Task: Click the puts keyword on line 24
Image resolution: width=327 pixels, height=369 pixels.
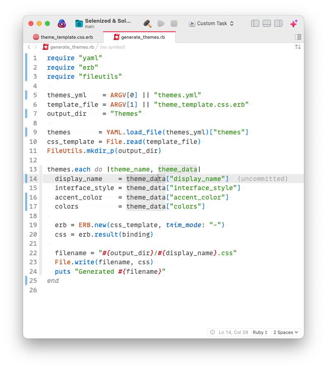Action: click(63, 272)
